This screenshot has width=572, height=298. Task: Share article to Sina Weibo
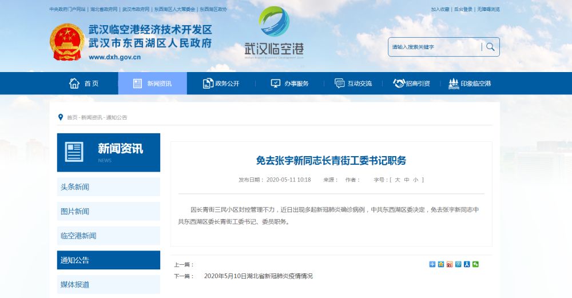coord(450,264)
